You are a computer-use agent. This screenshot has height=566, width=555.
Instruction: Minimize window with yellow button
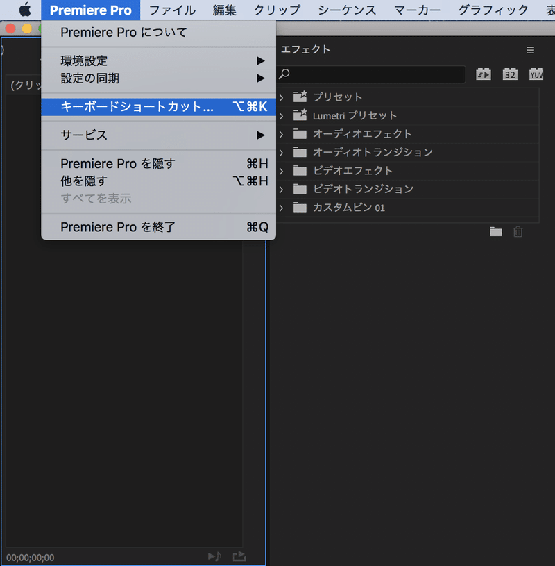pyautogui.click(x=27, y=28)
